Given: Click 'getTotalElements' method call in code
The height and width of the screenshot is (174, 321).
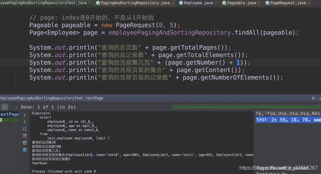Looking at the screenshot, I should tap(205, 55).
